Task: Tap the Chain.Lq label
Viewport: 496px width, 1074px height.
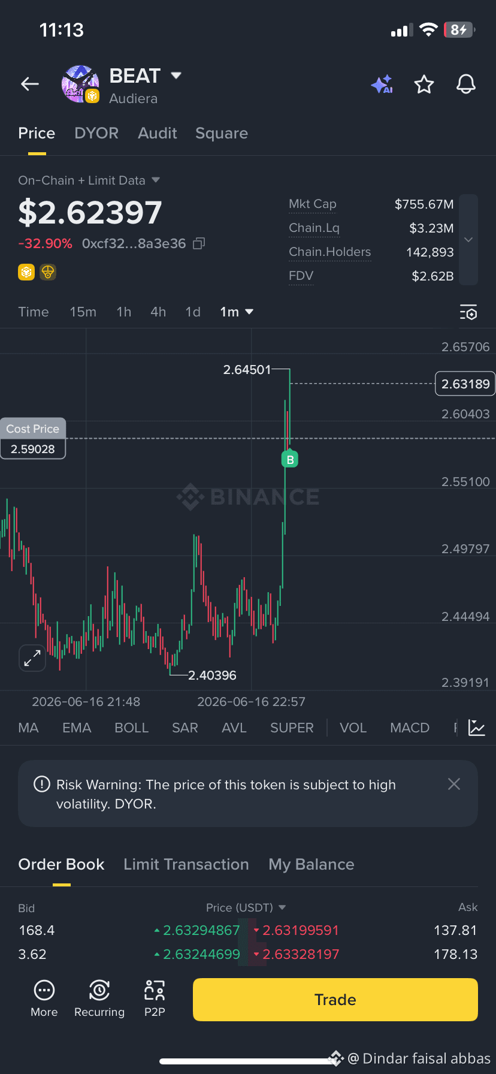Action: point(314,228)
